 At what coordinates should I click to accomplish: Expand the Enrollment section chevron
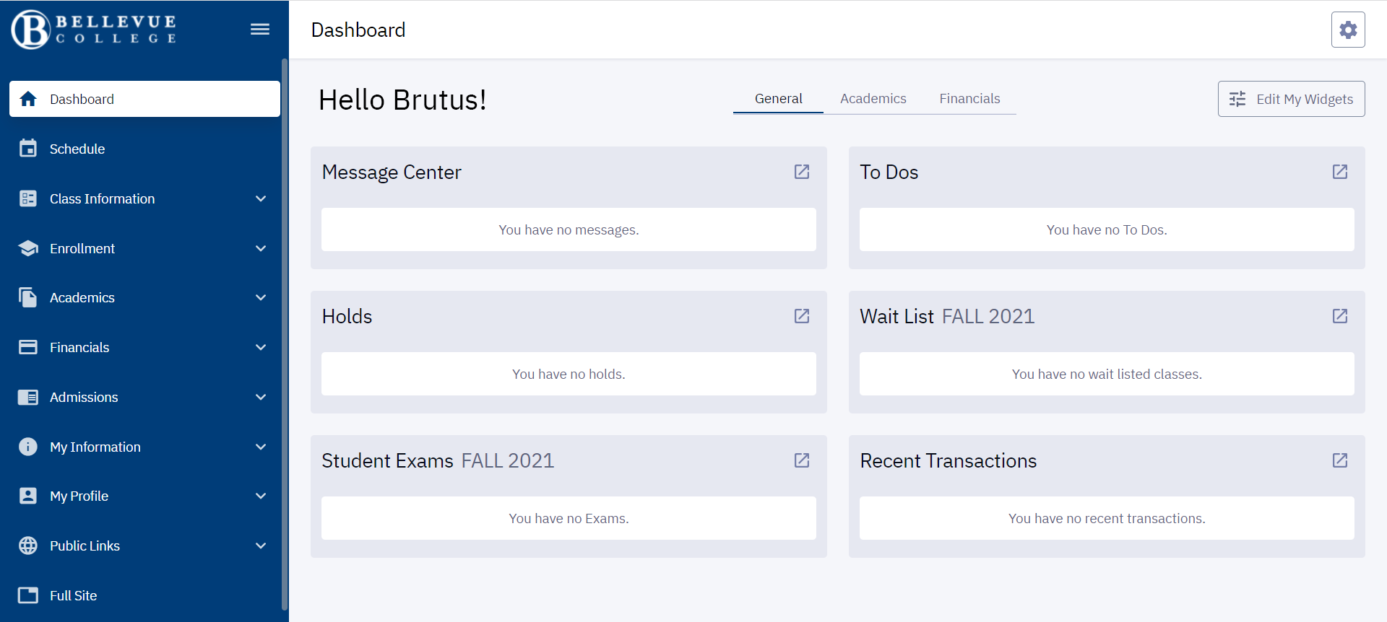(261, 248)
